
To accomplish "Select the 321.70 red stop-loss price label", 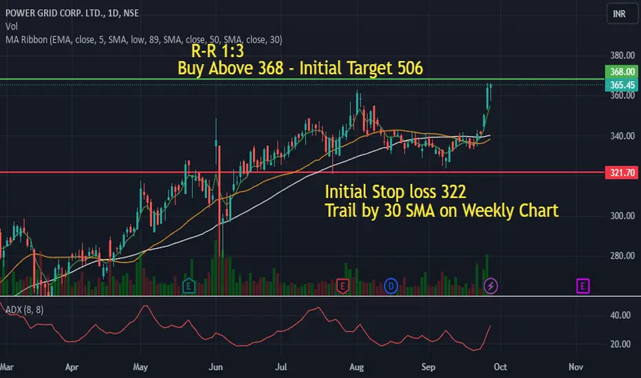I will point(622,173).
